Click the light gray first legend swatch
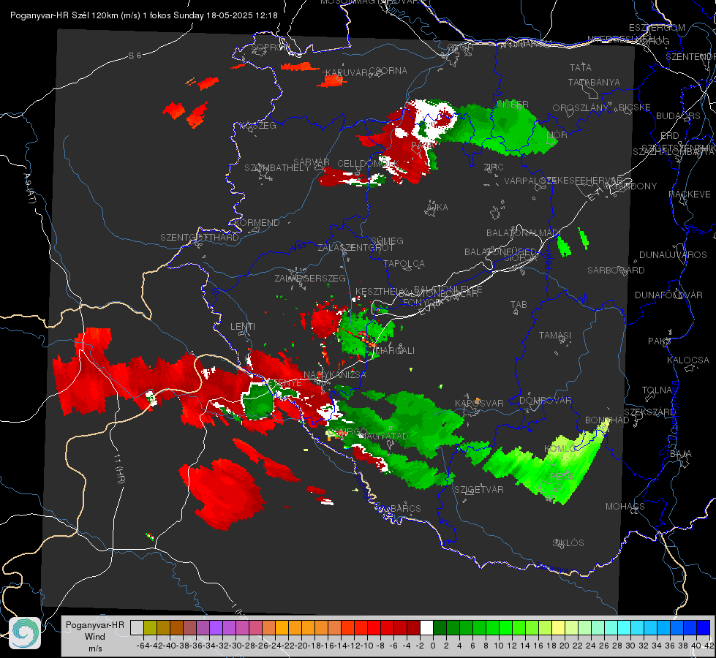Viewport: 716px width, 658px height. click(137, 627)
